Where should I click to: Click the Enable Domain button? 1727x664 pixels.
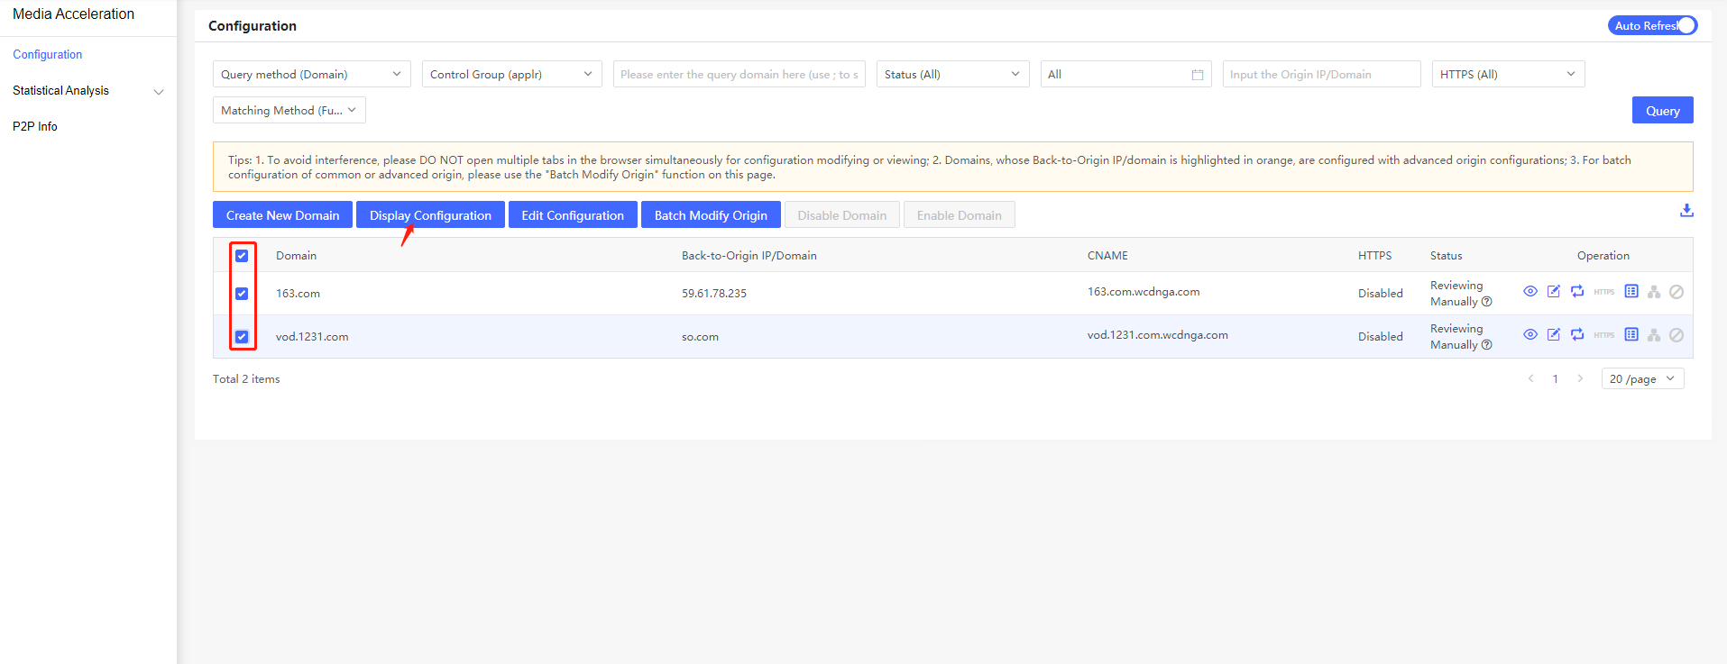click(x=960, y=214)
